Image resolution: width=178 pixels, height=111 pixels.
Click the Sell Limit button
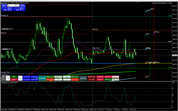click(x=50, y=79)
